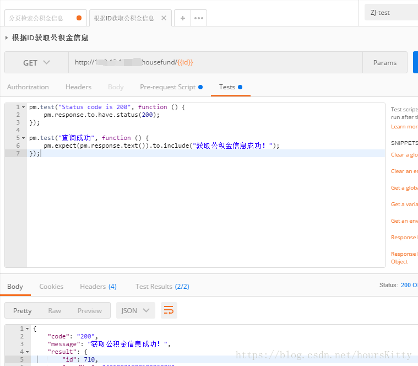Click the request URL input field
This screenshot has height=366, width=418.
coord(215,62)
